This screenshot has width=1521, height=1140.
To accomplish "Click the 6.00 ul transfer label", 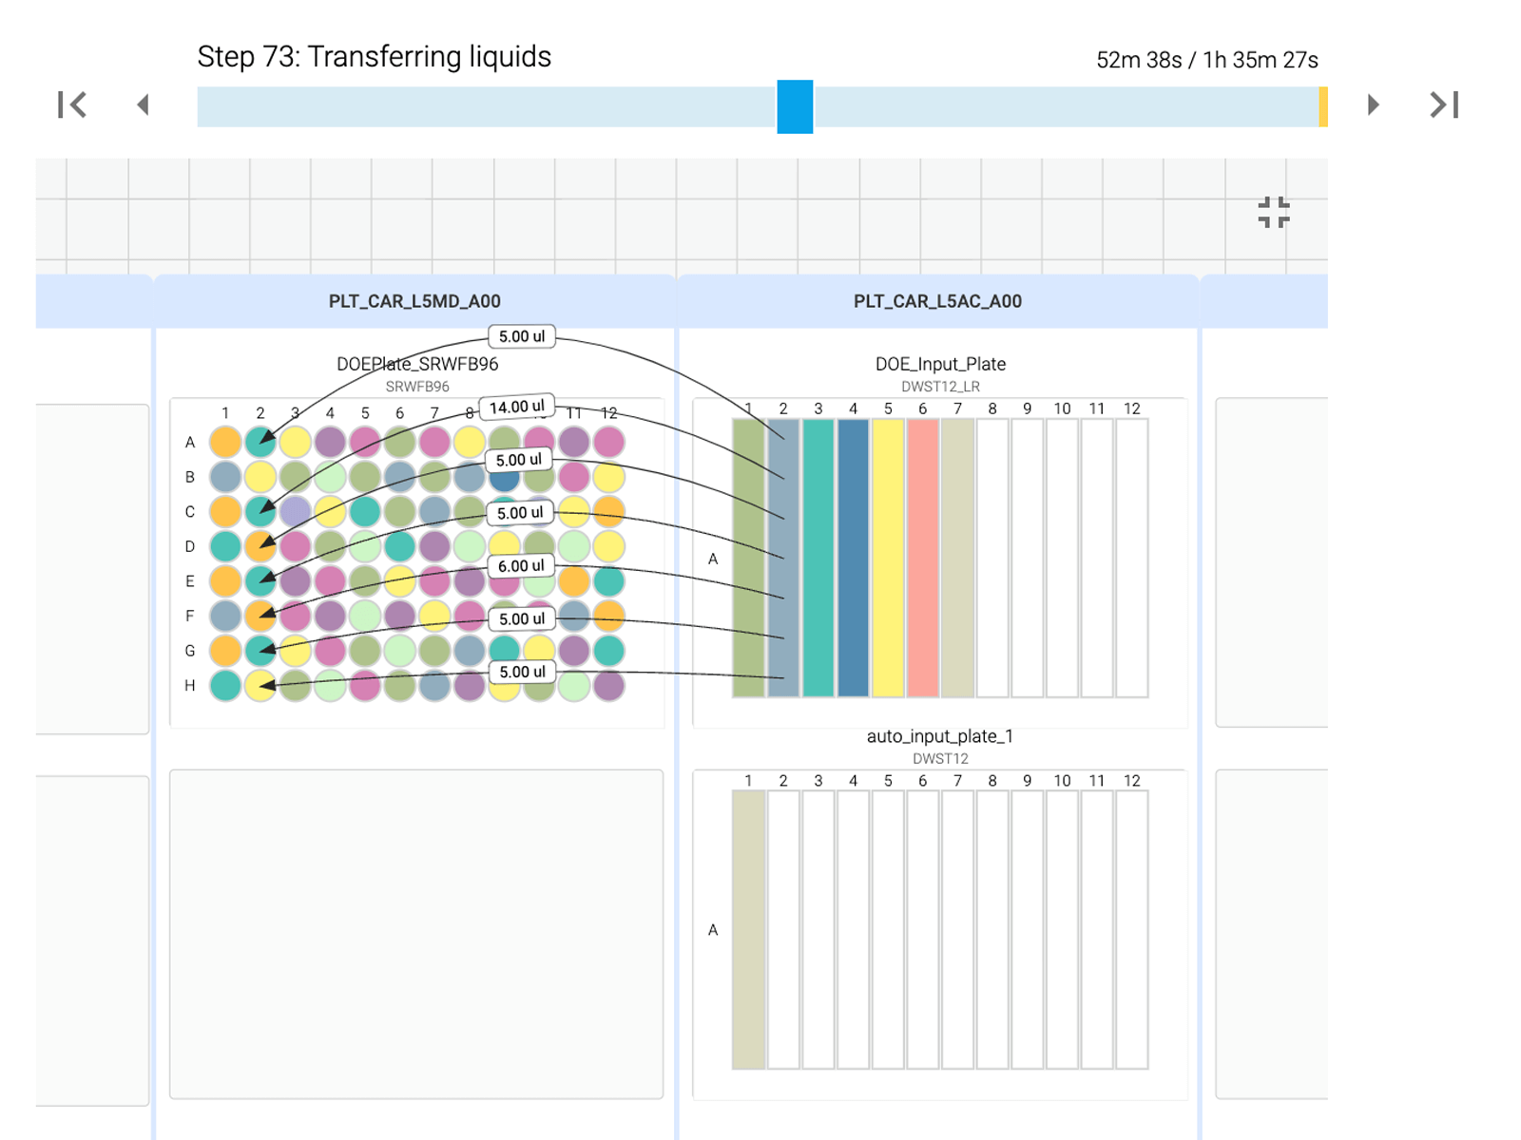I will coord(521,565).
